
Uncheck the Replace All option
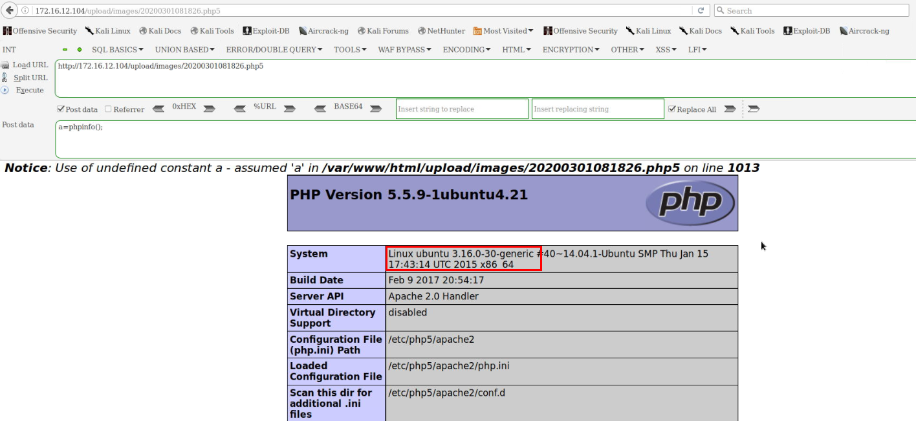[x=673, y=109]
